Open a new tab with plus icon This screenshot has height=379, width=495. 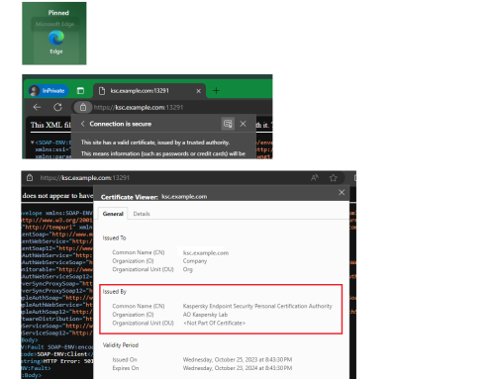pyautogui.click(x=216, y=91)
